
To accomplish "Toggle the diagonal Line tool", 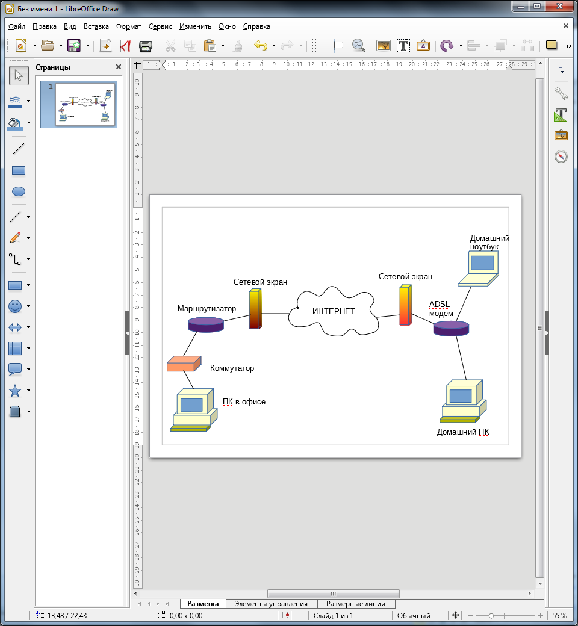I will coord(19,149).
